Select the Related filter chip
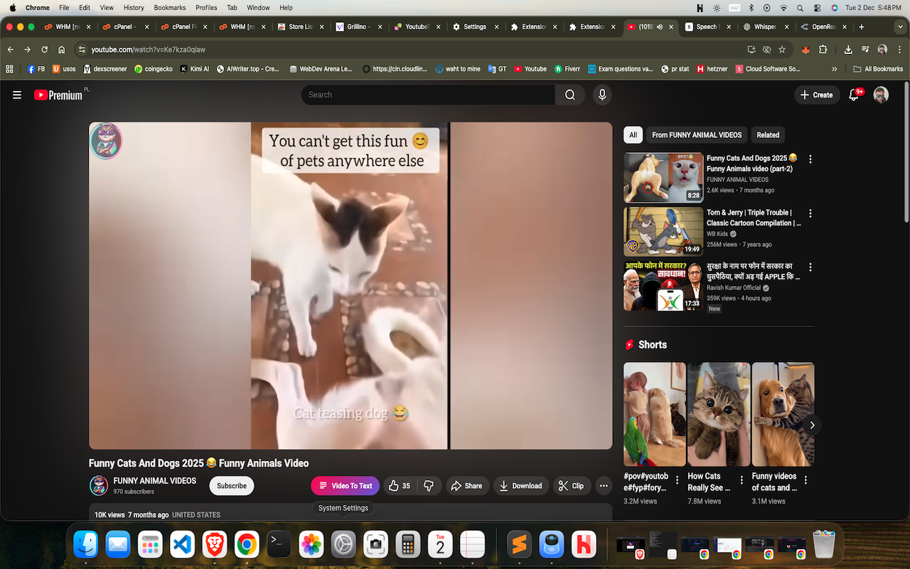The height and width of the screenshot is (569, 910). [x=767, y=134]
